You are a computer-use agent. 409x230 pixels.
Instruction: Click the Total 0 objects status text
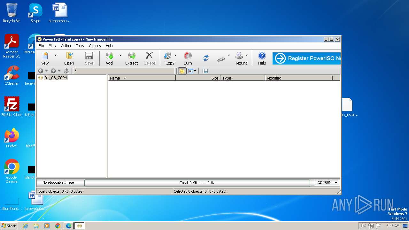point(60,191)
